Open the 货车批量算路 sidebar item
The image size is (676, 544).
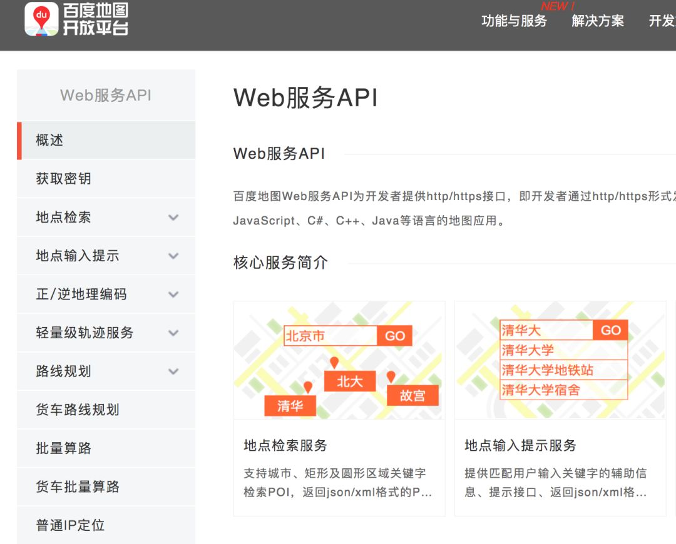pyautogui.click(x=106, y=486)
